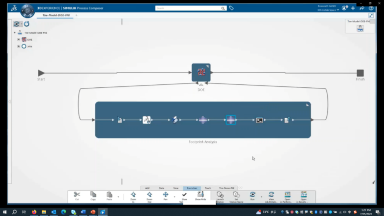Click the Share arrow icon in header
Image resolution: width=384 pixels, height=216 pixels.
click(x=362, y=8)
